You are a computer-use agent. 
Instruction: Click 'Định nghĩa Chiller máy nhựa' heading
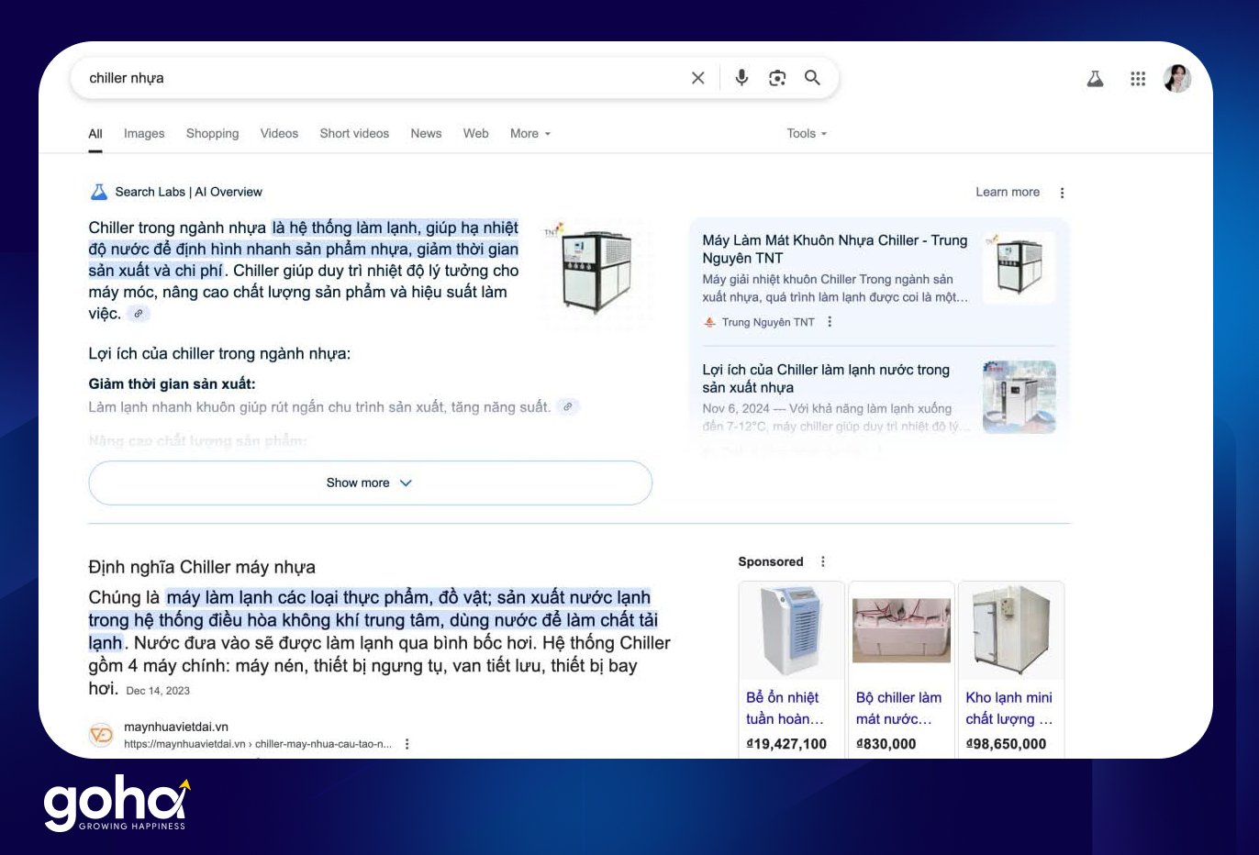(202, 567)
